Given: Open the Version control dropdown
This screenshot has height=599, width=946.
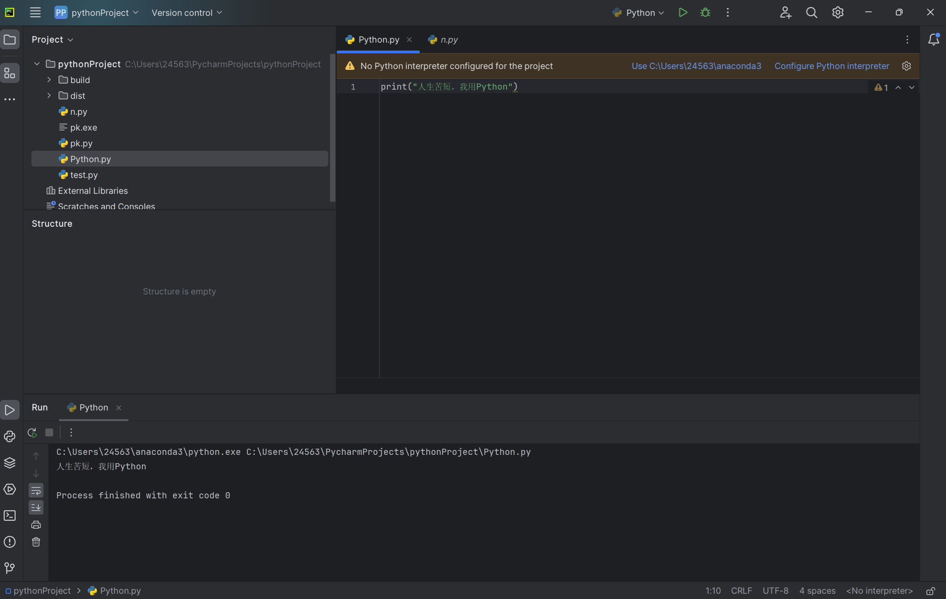Looking at the screenshot, I should [x=187, y=13].
